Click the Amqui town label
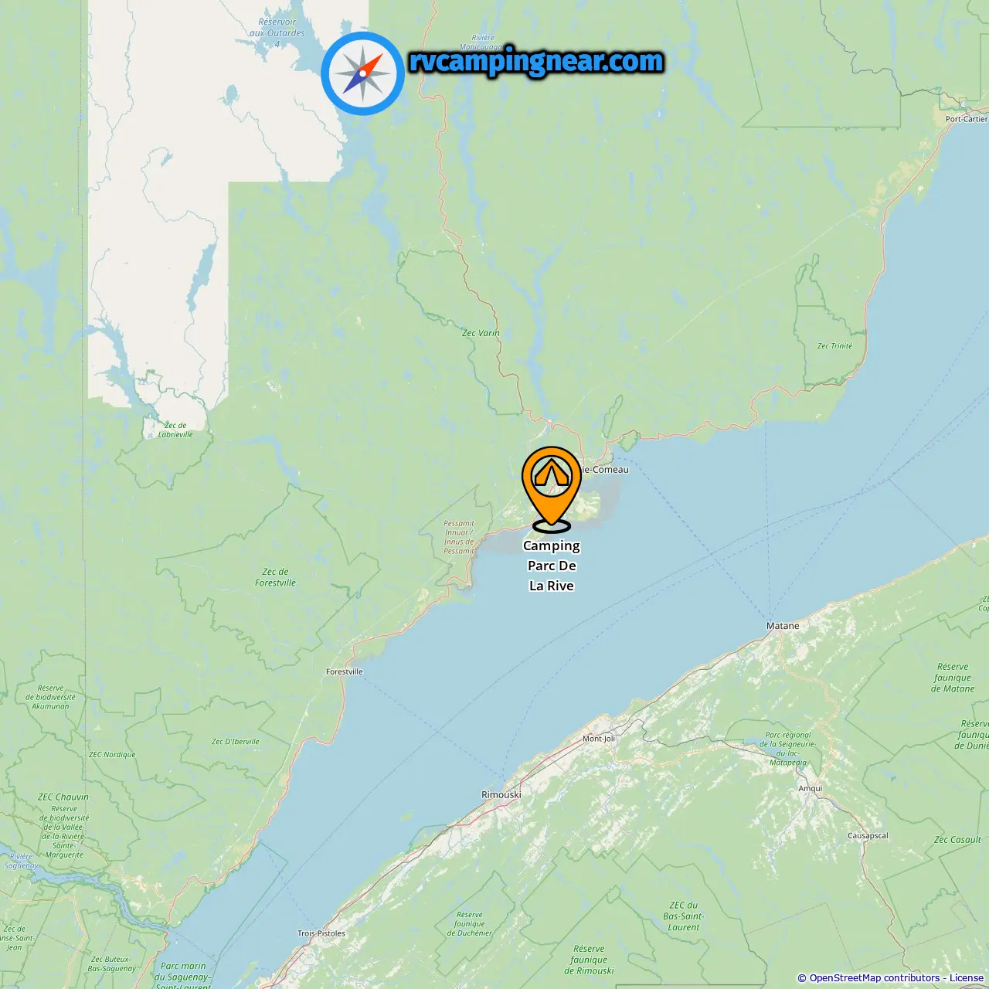Image resolution: width=989 pixels, height=989 pixels. point(811,788)
